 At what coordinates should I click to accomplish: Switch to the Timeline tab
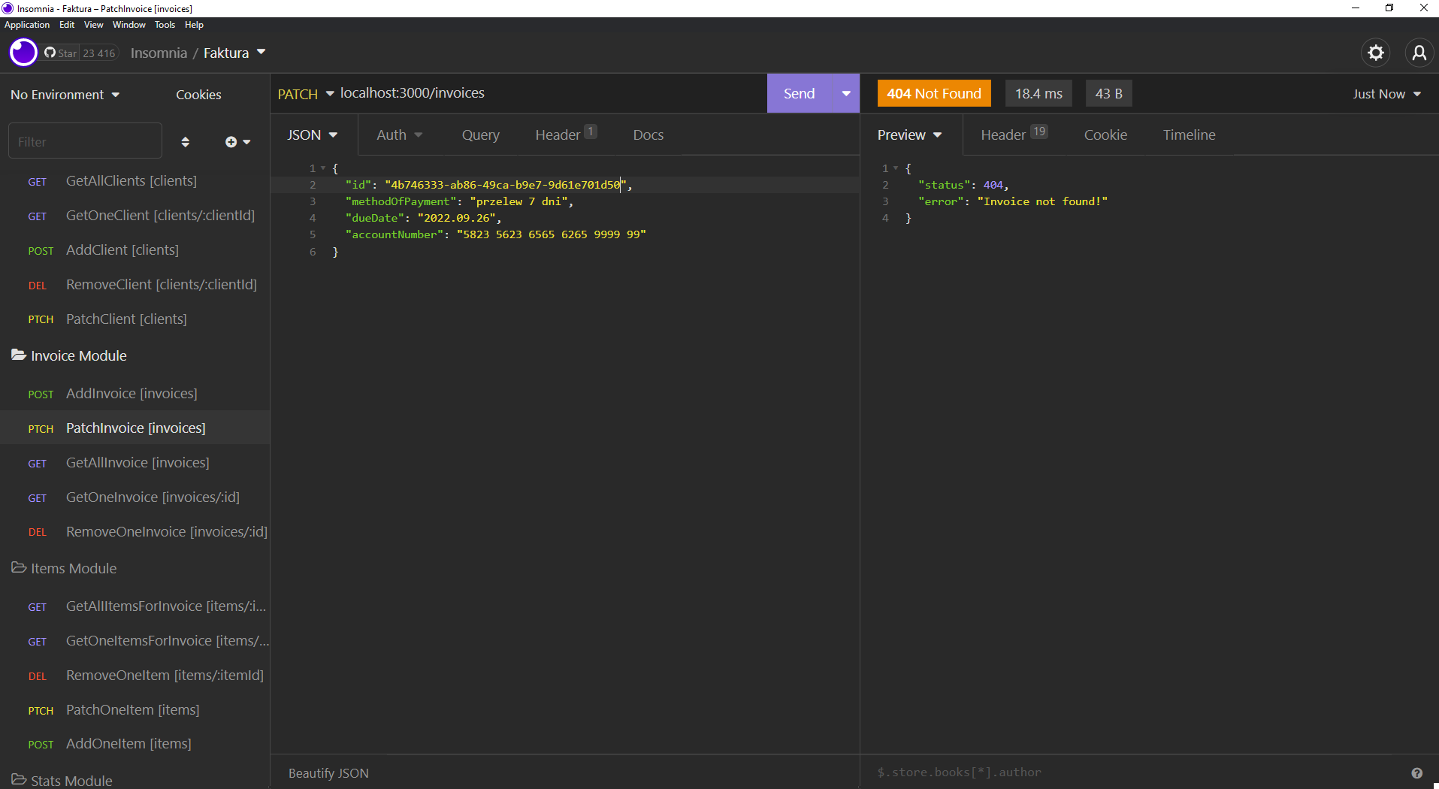click(1189, 135)
